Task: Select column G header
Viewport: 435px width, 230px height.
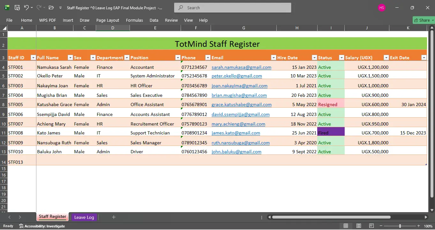Action: tap(244, 28)
